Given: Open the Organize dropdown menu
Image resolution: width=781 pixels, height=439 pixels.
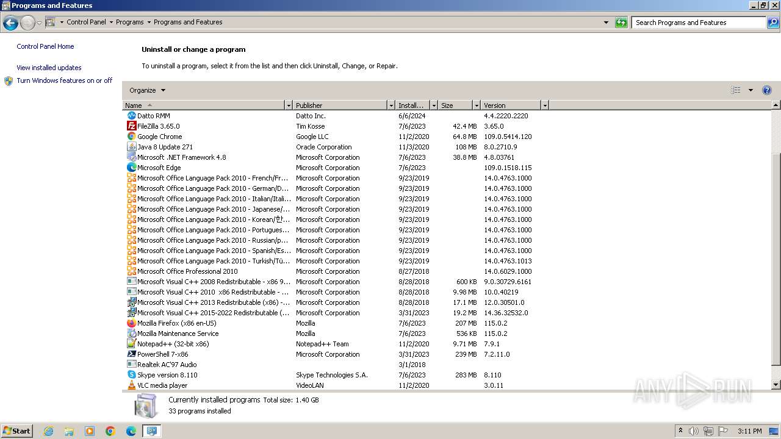Looking at the screenshot, I should pos(147,90).
